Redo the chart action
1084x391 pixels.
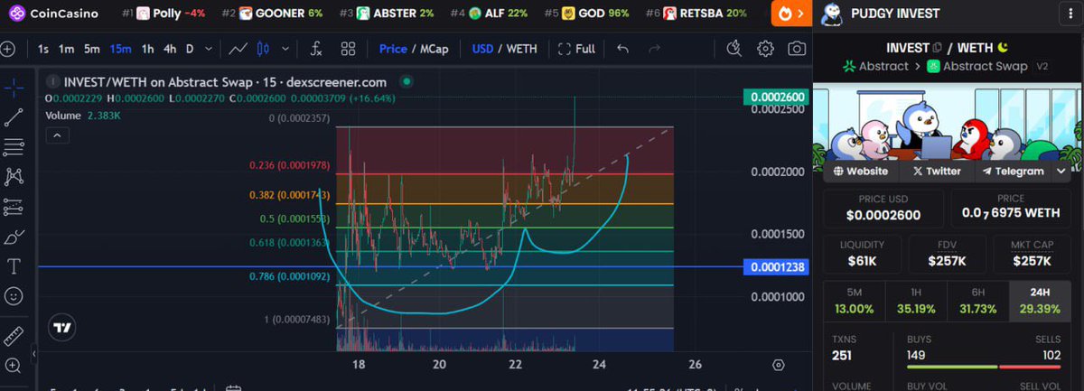tap(655, 49)
